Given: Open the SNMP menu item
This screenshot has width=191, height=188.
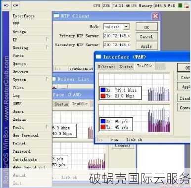Looking at the screenshot, I should pos(17,103).
